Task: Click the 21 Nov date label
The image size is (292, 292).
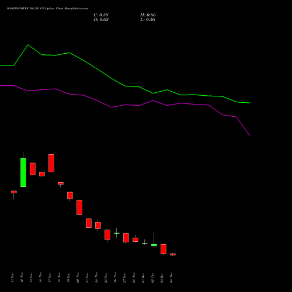Action: (x=87, y=277)
